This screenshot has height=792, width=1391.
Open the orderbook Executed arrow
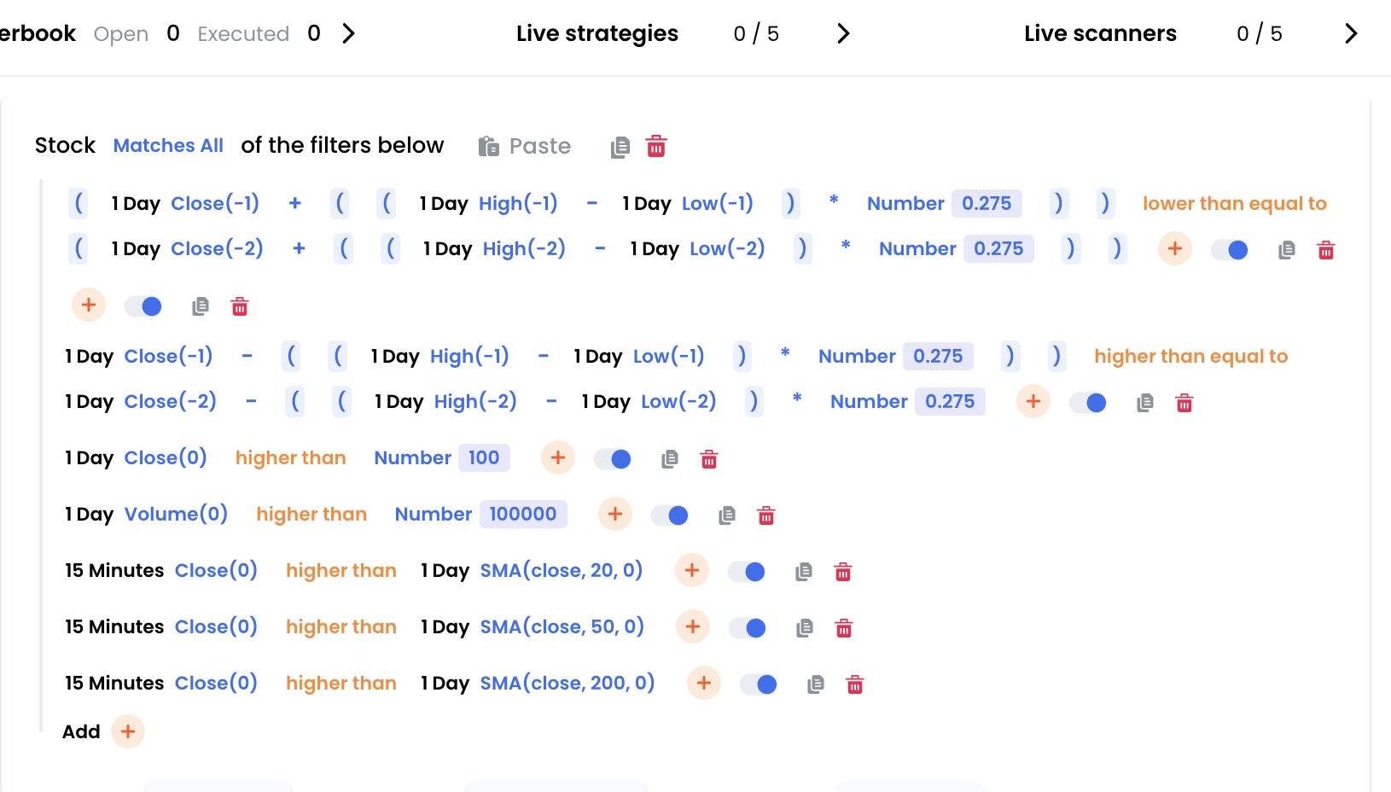(x=348, y=33)
